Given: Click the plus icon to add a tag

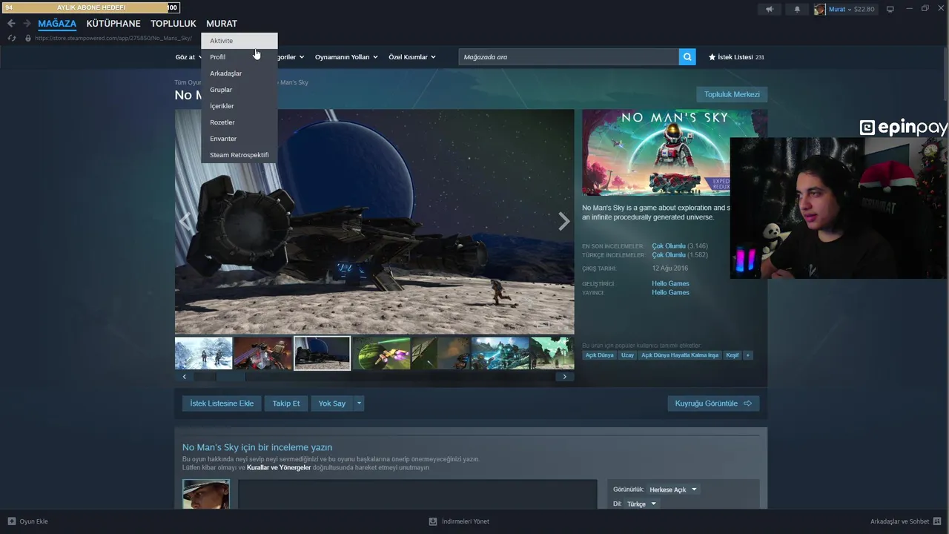Looking at the screenshot, I should [748, 355].
